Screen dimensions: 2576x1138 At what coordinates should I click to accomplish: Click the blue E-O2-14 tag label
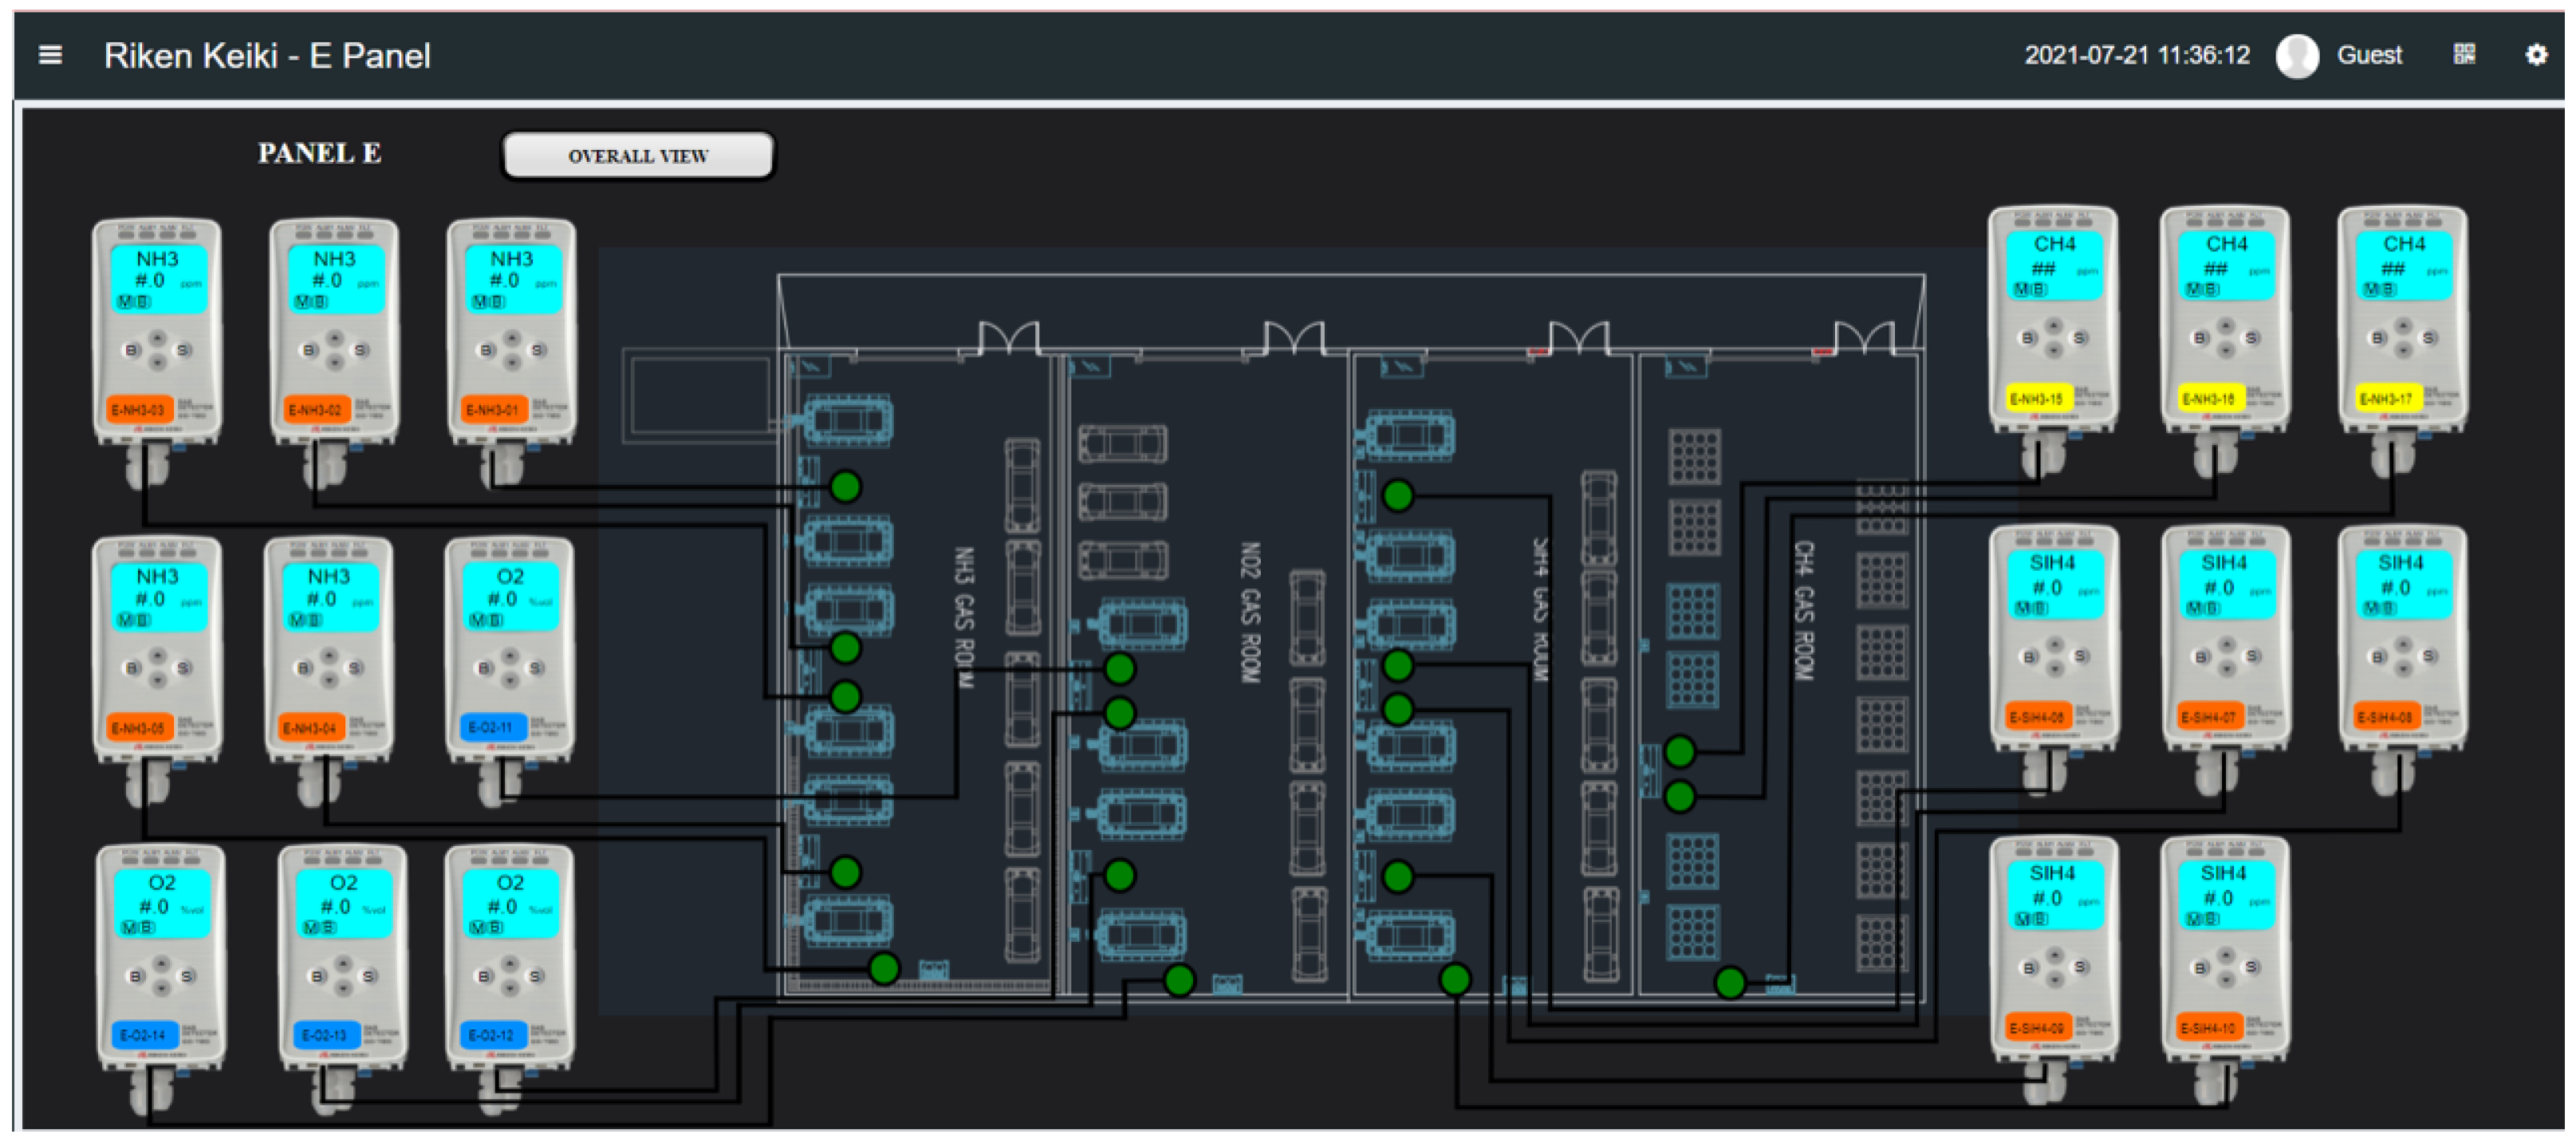pyautogui.click(x=144, y=1035)
